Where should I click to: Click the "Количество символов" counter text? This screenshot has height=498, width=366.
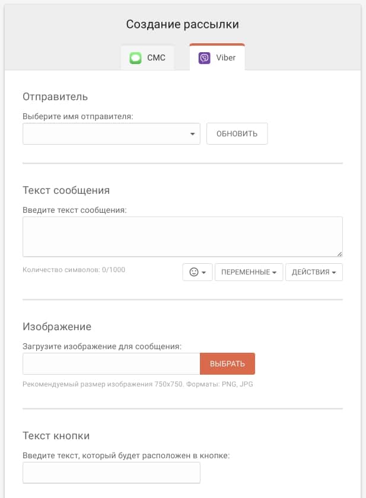coord(74,270)
